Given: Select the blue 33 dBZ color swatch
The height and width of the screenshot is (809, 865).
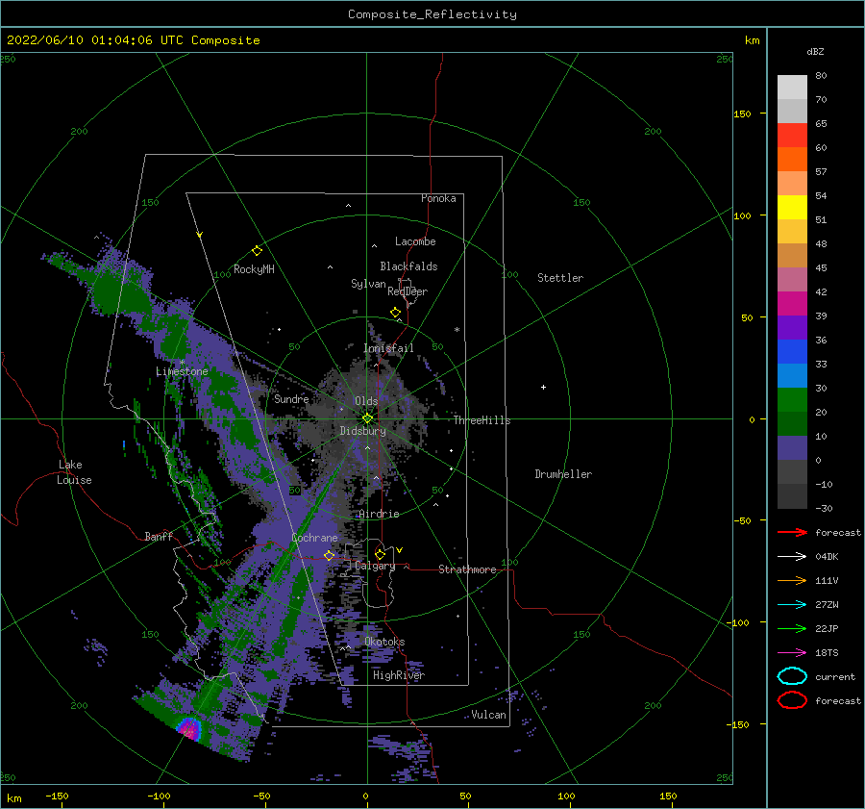Looking at the screenshot, I should [x=792, y=352].
